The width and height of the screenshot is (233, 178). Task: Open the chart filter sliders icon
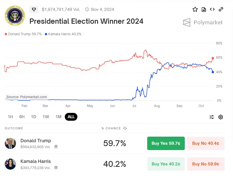[x=212, y=117]
